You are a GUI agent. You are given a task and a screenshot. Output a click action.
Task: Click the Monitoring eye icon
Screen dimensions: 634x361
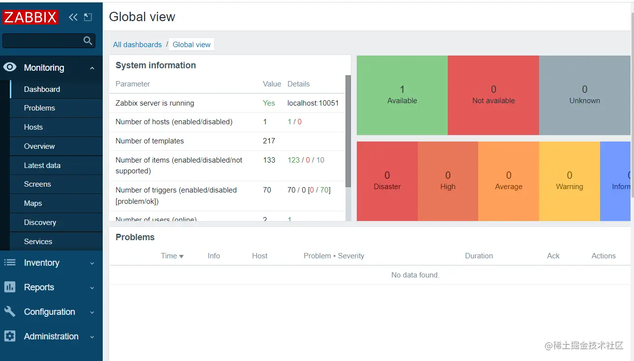[x=10, y=67]
